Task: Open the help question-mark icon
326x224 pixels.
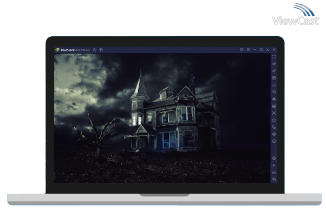Action: 242,50
